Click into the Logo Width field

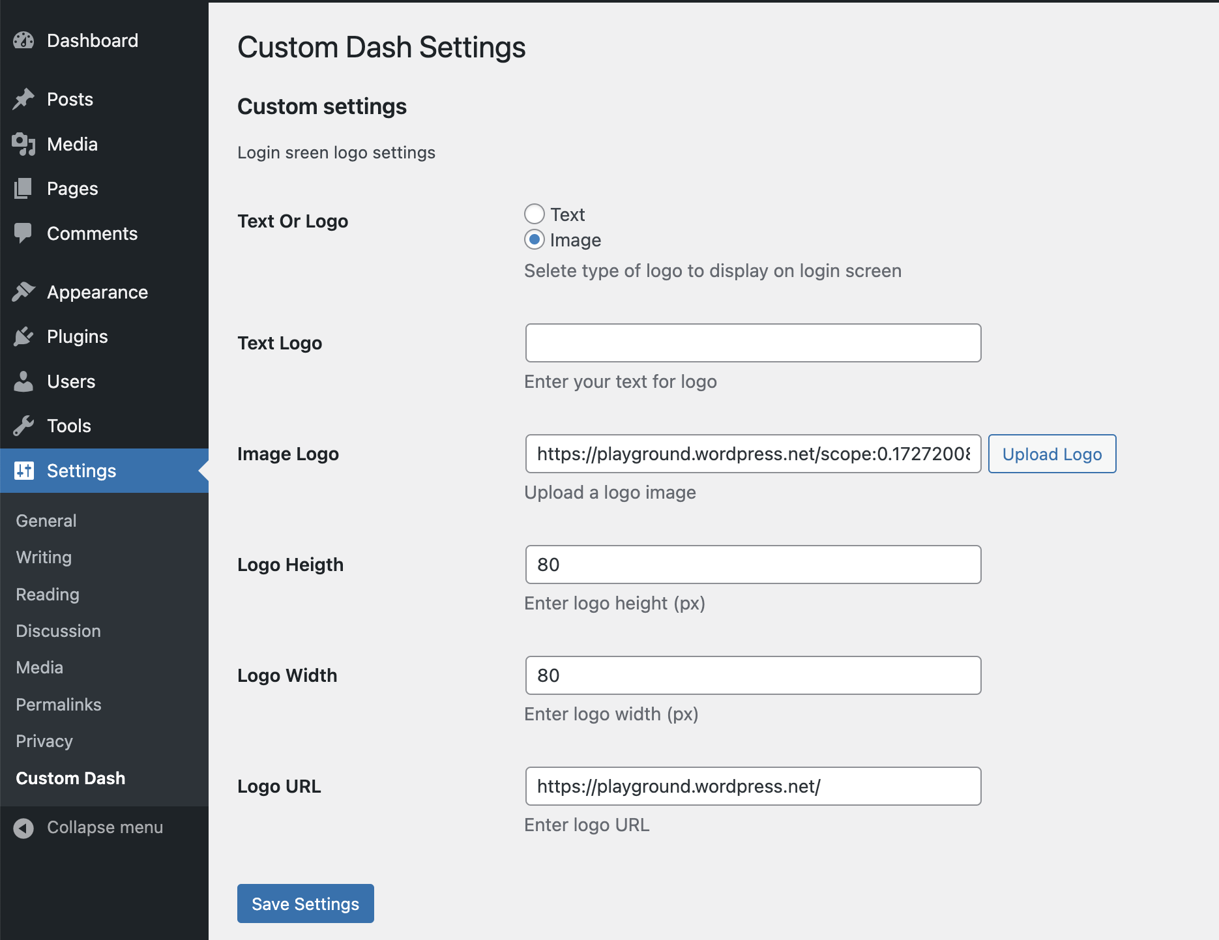[753, 675]
